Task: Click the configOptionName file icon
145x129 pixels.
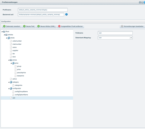Action: pos(13,95)
